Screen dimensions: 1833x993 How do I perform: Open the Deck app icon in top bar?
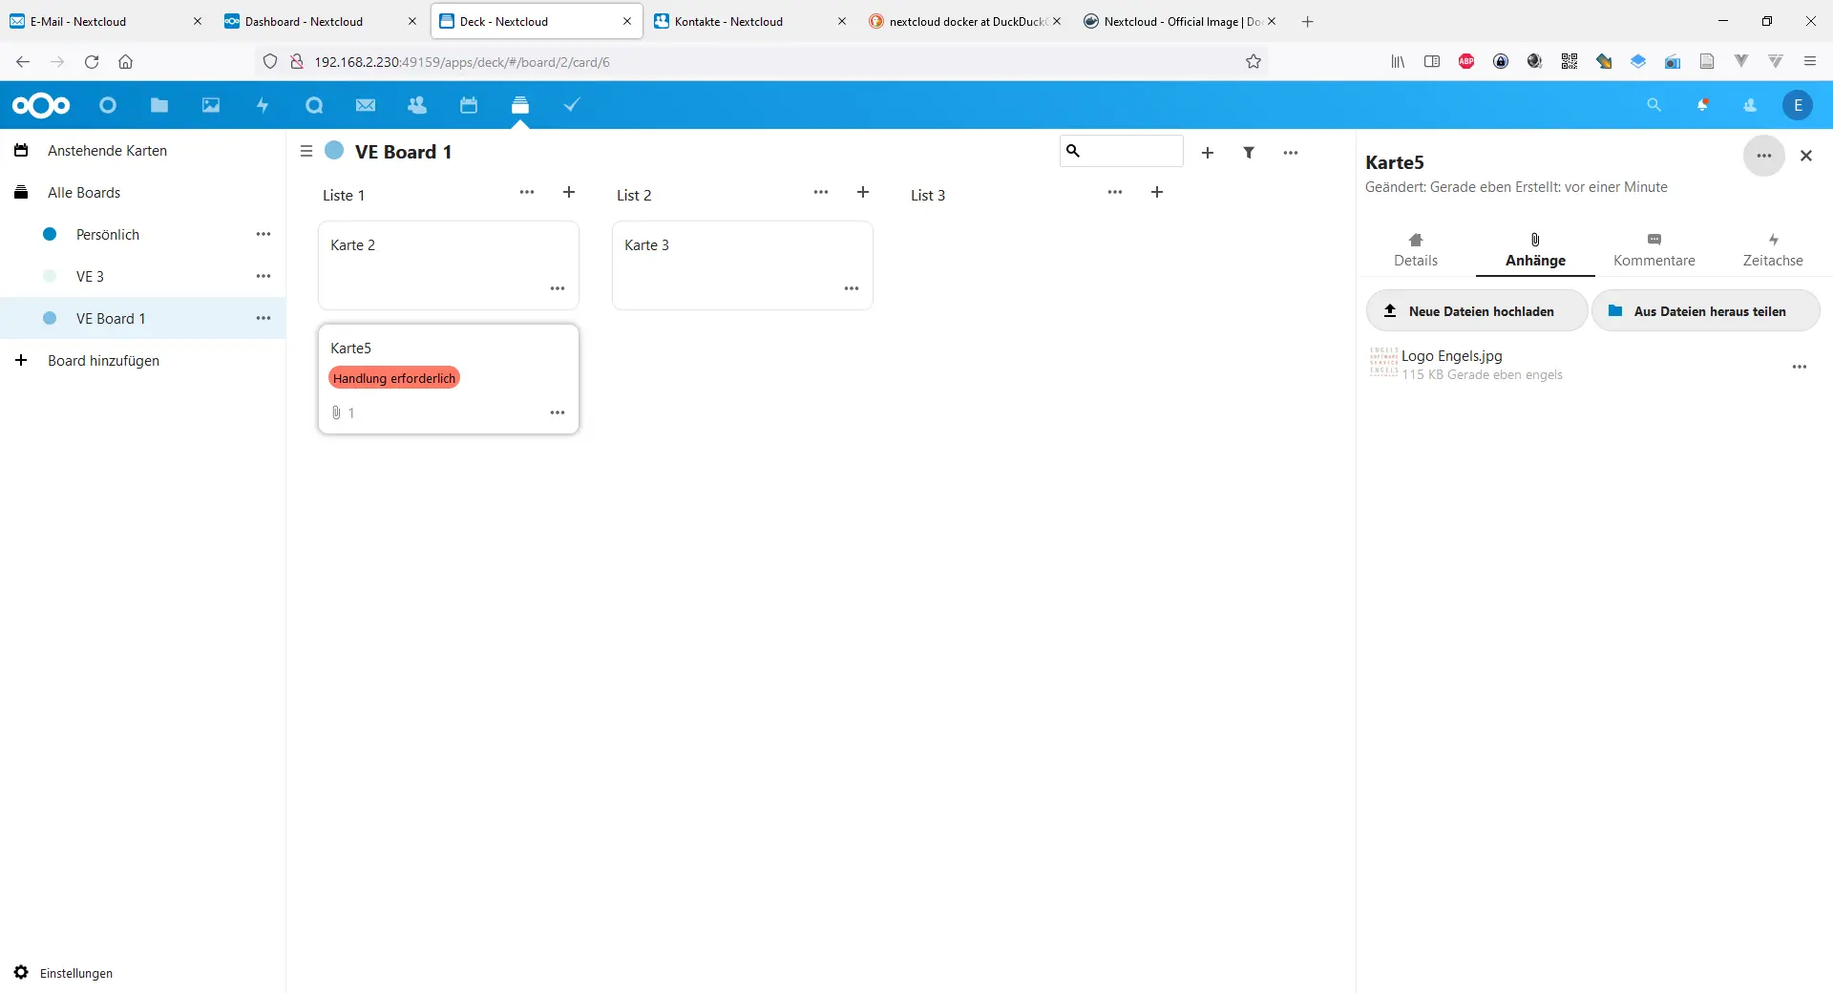tap(519, 105)
